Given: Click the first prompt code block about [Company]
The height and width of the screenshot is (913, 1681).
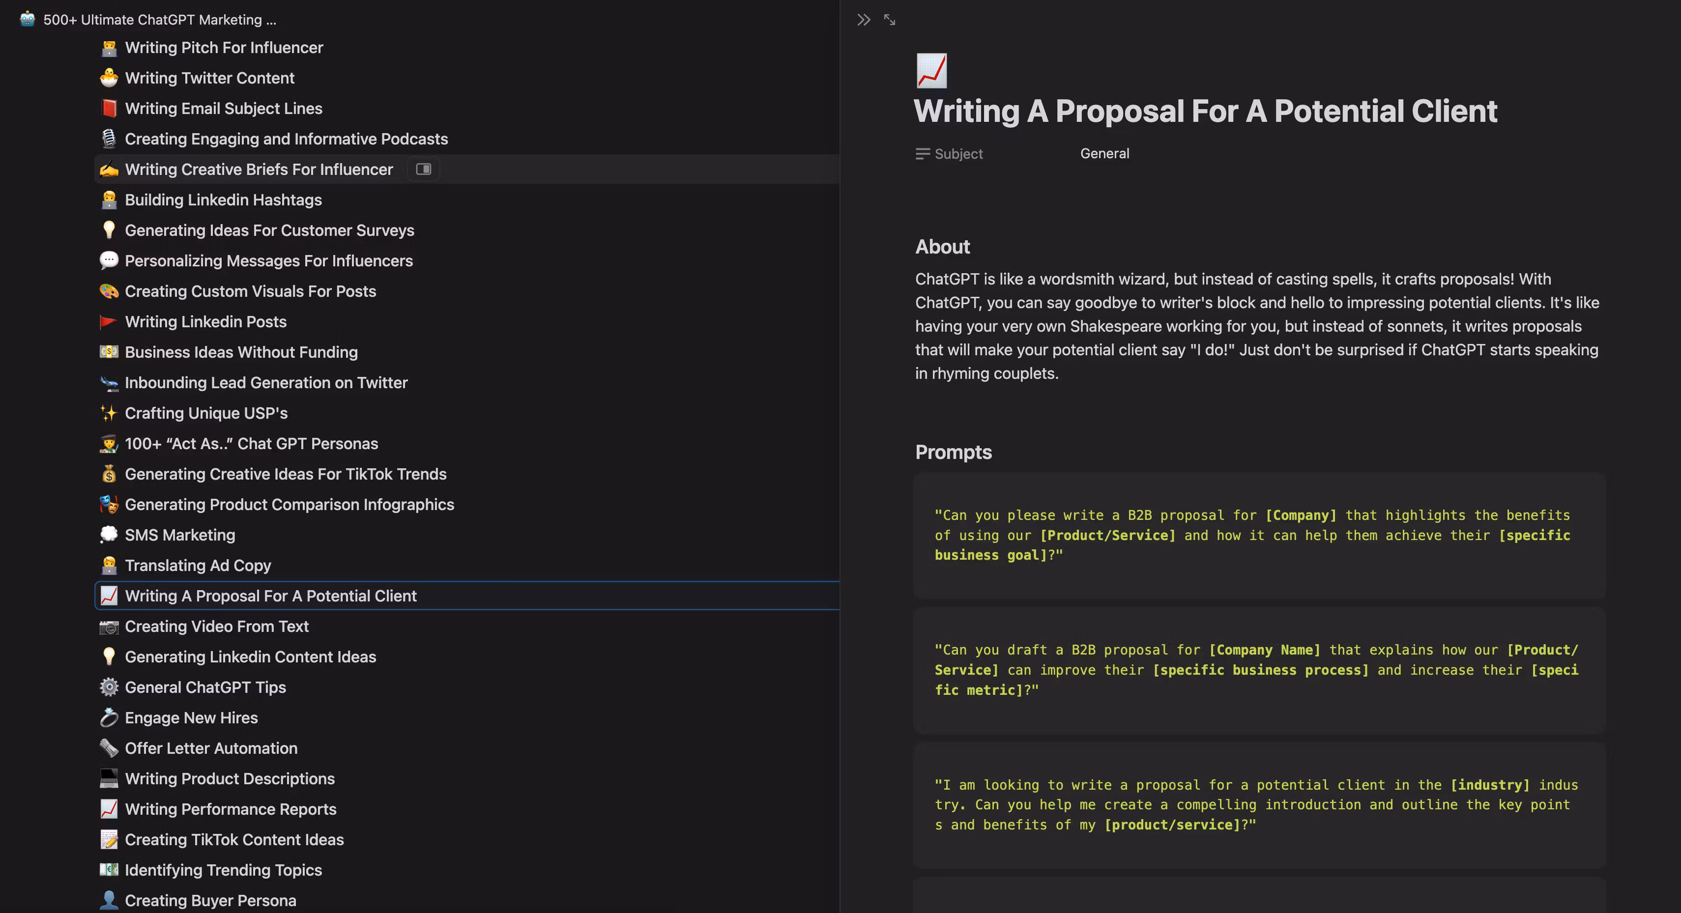Looking at the screenshot, I should [1259, 535].
